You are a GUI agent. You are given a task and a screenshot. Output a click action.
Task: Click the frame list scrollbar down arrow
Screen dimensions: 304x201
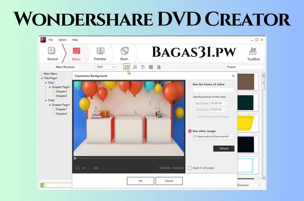[x=263, y=177]
